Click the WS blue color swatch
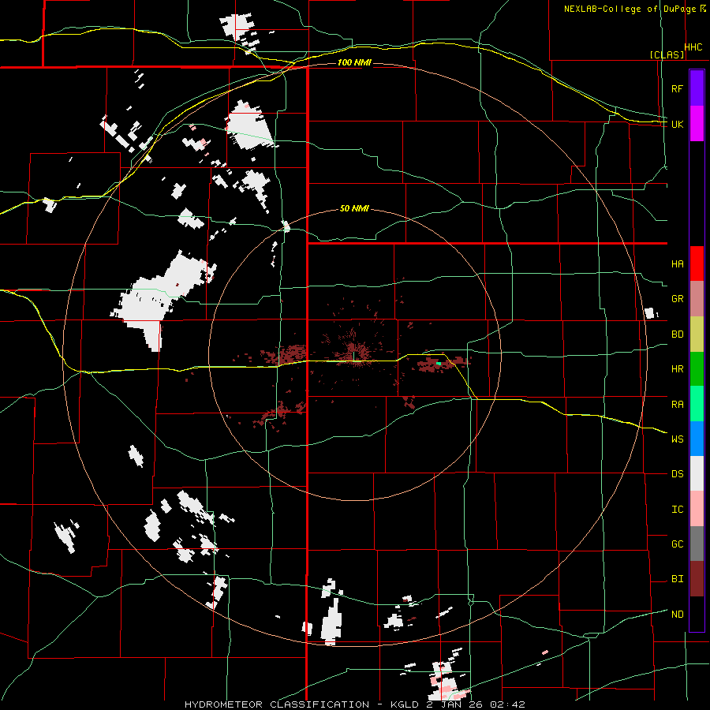The width and height of the screenshot is (710, 710). click(x=697, y=439)
